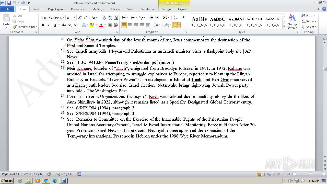
Task: Toggle Show/Hide paragraph marks
Action: click(x=184, y=18)
